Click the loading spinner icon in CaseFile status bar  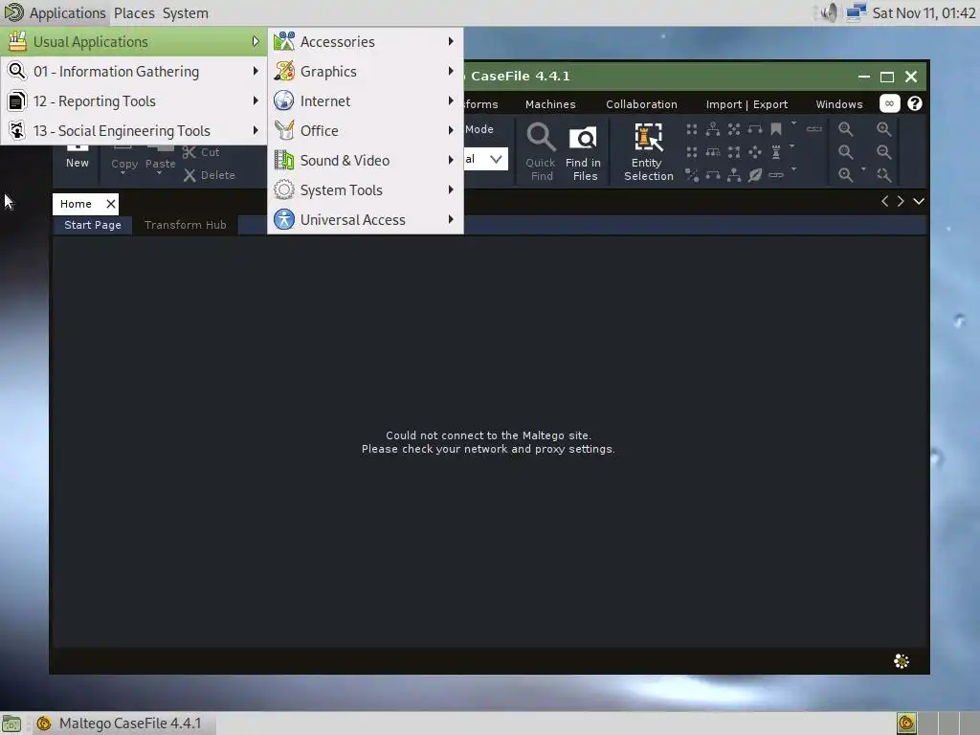902,661
